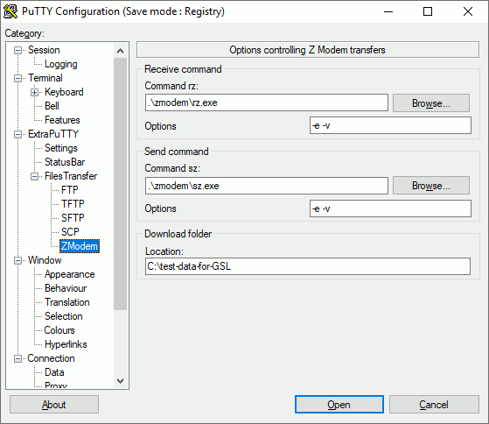This screenshot has height=424, width=489.
Task: Open the StatusBar category
Action: (65, 162)
